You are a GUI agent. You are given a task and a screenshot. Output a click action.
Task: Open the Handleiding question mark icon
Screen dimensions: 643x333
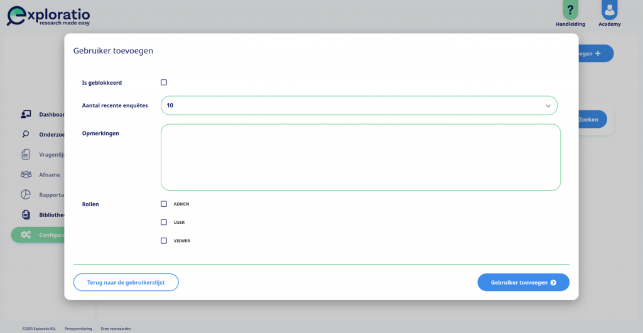(x=570, y=9)
